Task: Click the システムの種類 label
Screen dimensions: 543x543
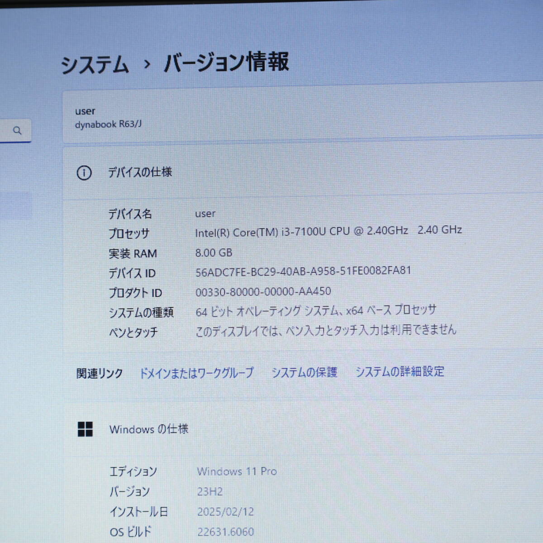Action: tap(141, 312)
